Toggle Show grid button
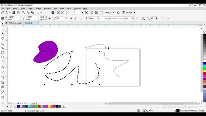206x116 pixels. point(96,13)
